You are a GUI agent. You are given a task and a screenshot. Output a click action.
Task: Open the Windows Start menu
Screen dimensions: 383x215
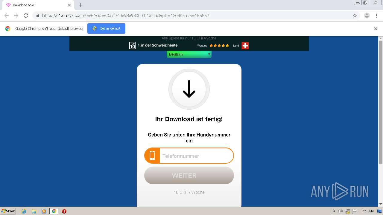click(8, 211)
